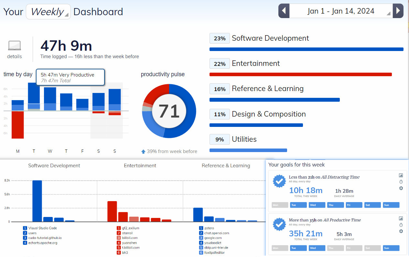Open the Entertainment category link
This screenshot has height=257, width=409.
point(256,64)
